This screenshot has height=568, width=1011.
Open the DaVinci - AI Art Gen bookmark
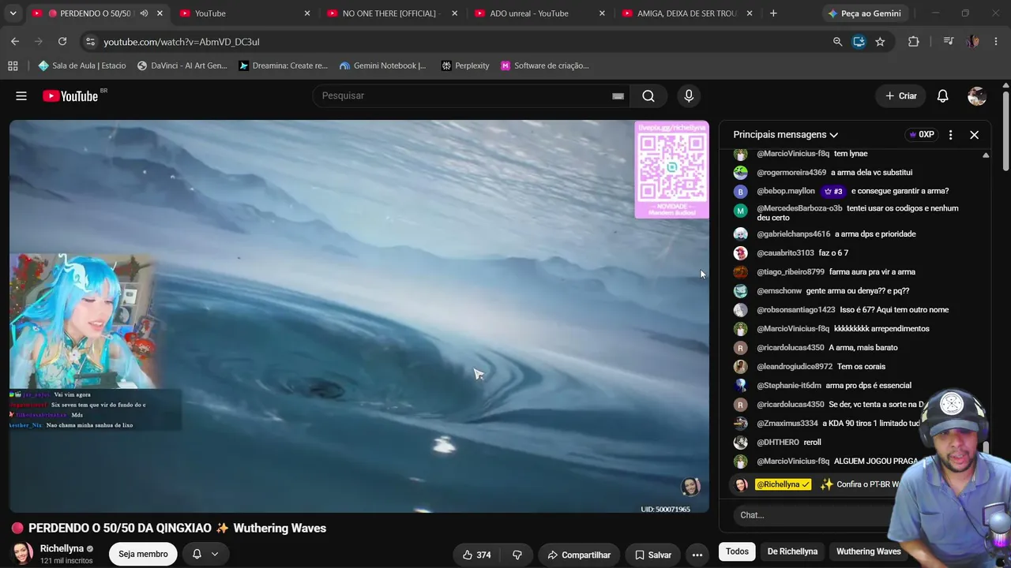tap(182, 65)
